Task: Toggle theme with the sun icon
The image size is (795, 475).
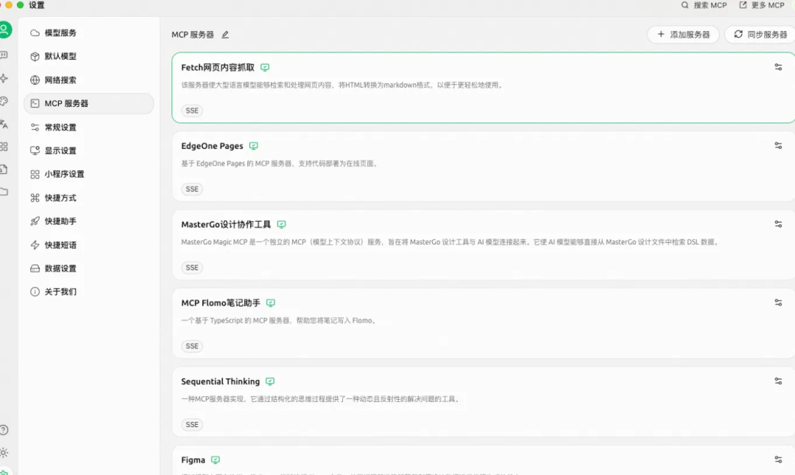Action: 4,453
